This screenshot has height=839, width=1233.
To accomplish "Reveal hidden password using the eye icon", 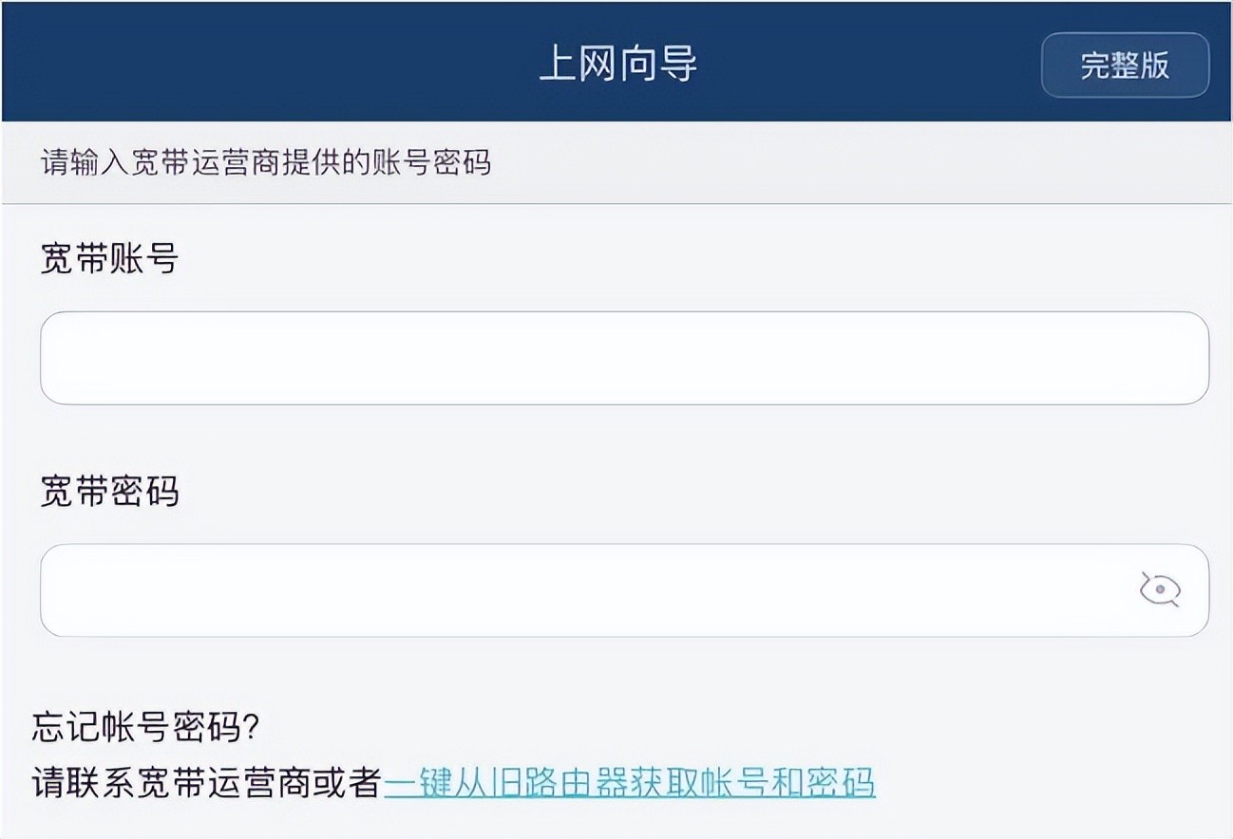I will (1160, 590).
